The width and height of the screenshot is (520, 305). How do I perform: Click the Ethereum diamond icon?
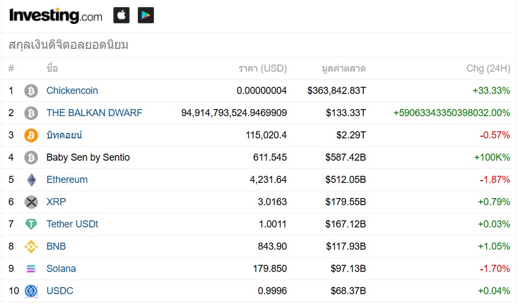31,180
